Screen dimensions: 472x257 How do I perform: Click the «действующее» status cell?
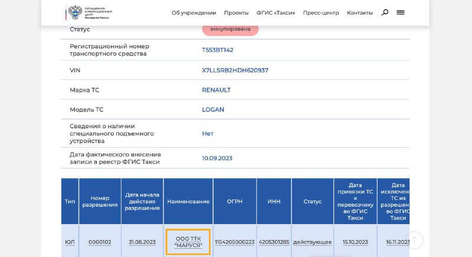[313, 242]
